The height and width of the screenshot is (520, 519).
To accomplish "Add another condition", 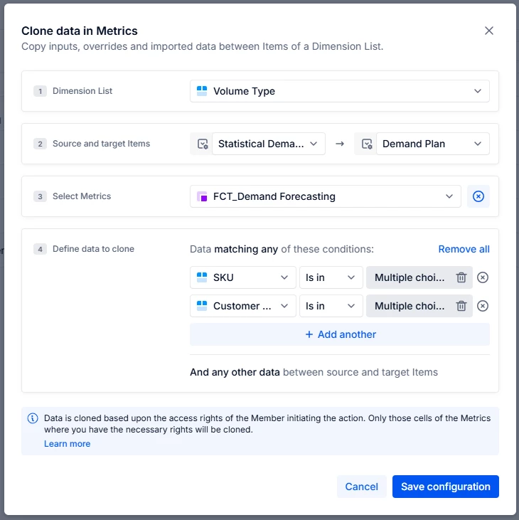I will click(x=340, y=334).
